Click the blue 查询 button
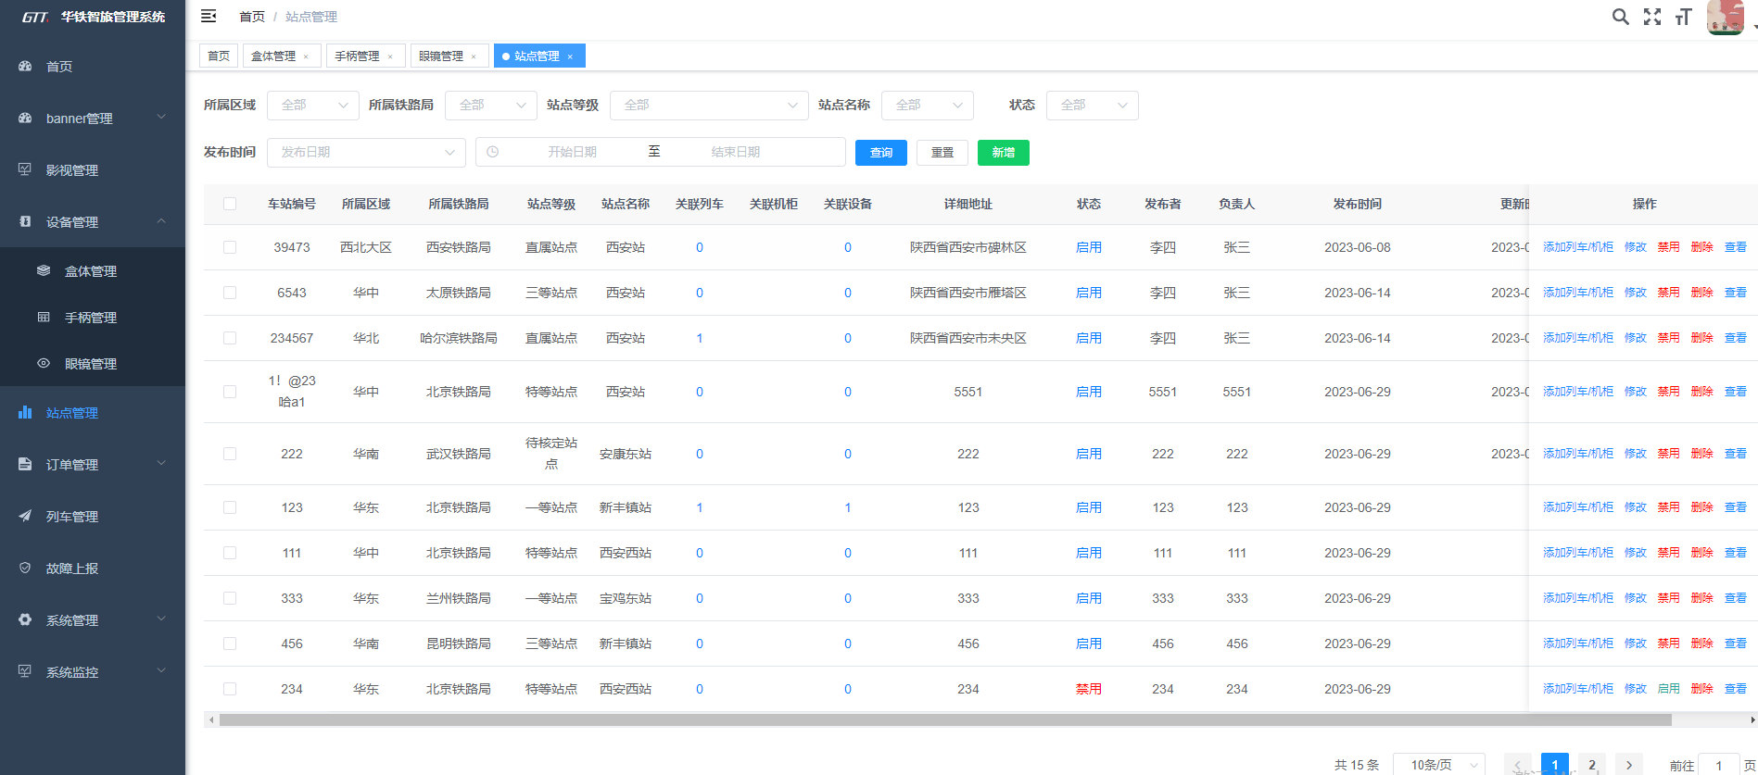 point(881,153)
